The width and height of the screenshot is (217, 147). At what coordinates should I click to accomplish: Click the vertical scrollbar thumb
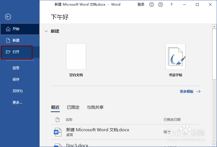tap(214, 54)
